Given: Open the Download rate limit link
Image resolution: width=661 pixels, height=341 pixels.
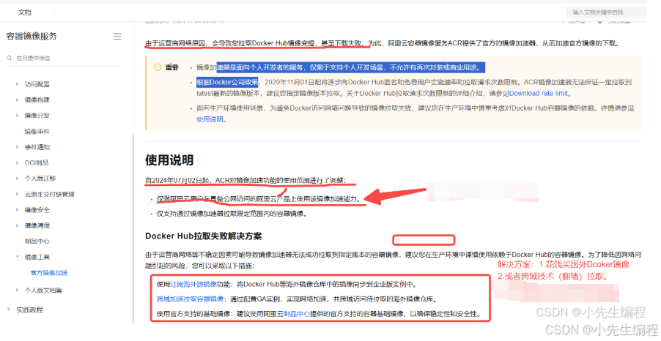Looking at the screenshot, I should pos(539,94).
